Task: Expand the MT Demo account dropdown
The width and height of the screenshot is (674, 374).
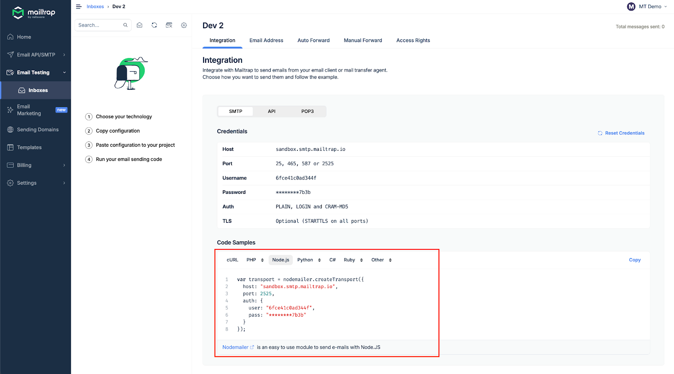Action: (x=666, y=7)
